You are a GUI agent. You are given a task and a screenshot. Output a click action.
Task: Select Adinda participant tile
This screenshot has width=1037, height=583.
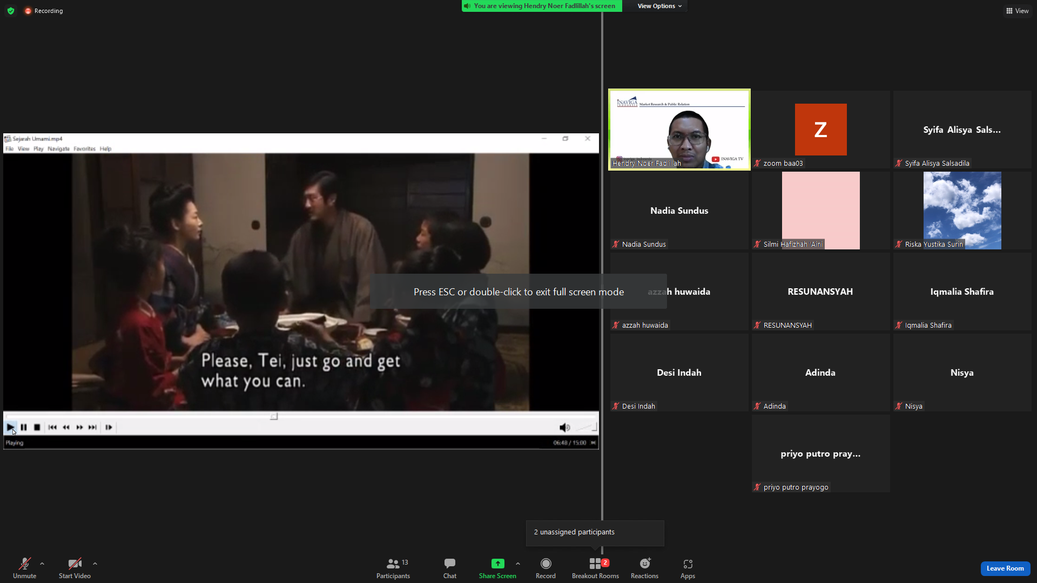(821, 372)
